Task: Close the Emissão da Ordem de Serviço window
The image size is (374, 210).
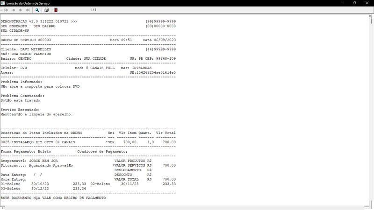Action: [367, 3]
